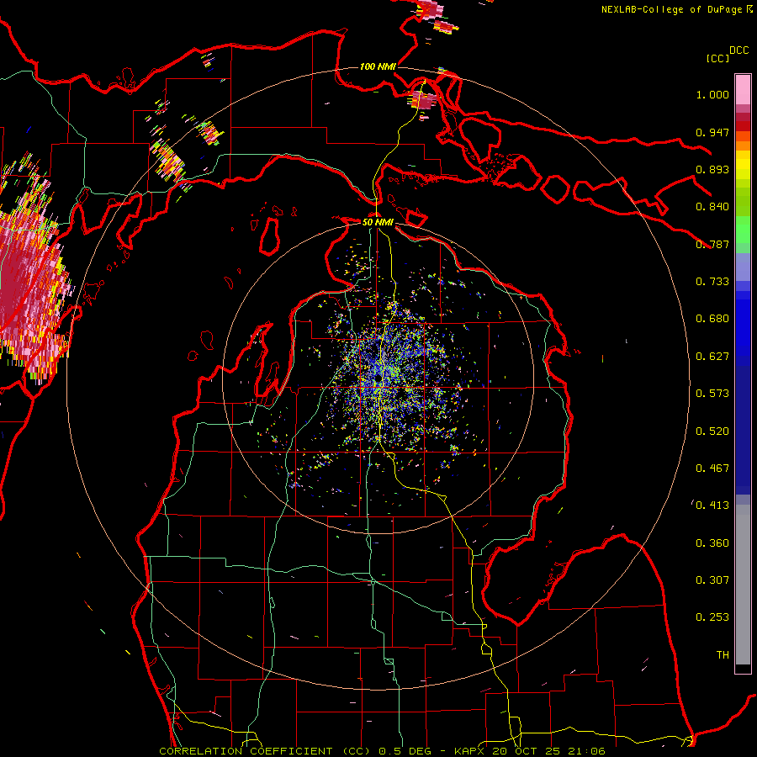Select the 1.000 value on the scale

coord(712,94)
